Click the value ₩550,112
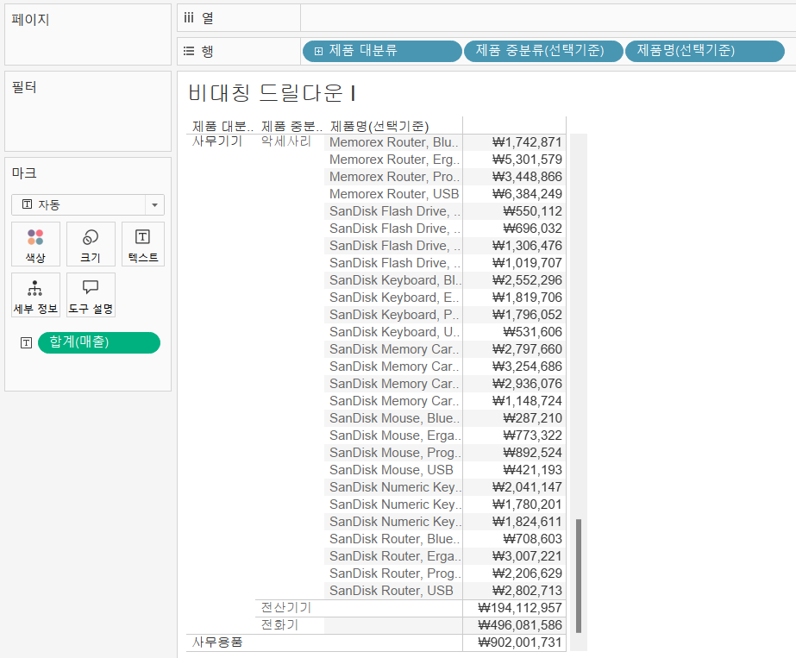Screen dimensions: 796x658 tap(532, 211)
